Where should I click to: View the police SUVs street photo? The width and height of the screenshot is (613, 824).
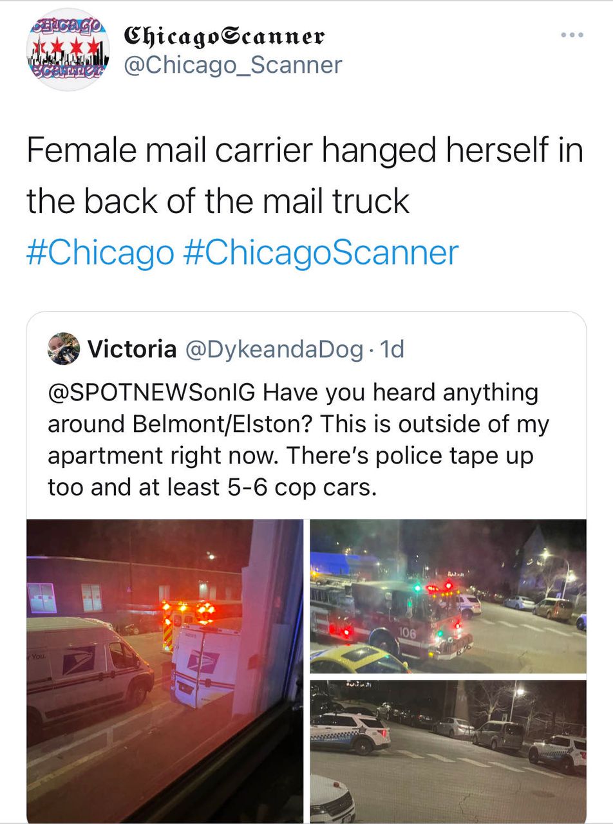click(448, 751)
